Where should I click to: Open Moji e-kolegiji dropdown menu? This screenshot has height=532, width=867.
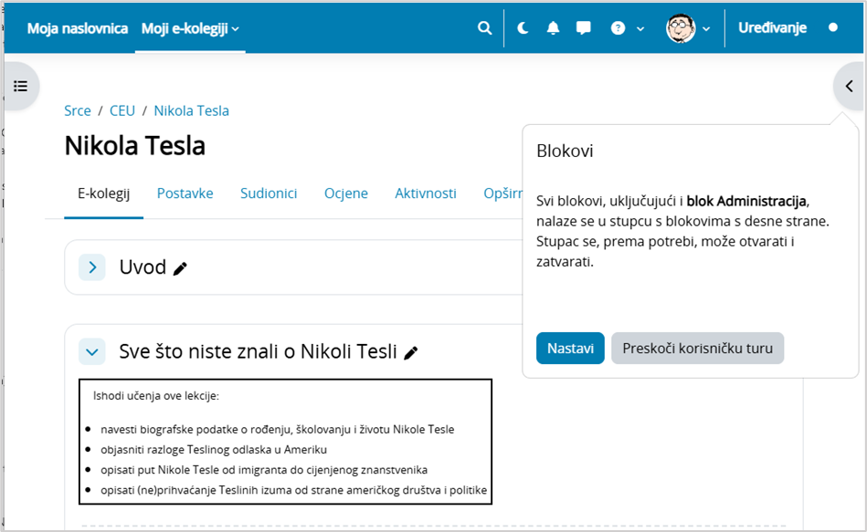pos(190,28)
